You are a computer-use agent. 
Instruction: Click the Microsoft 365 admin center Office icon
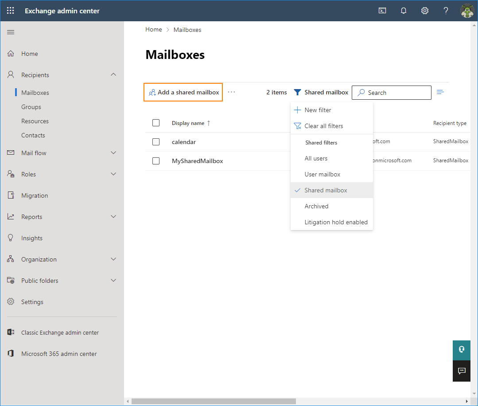(11, 354)
